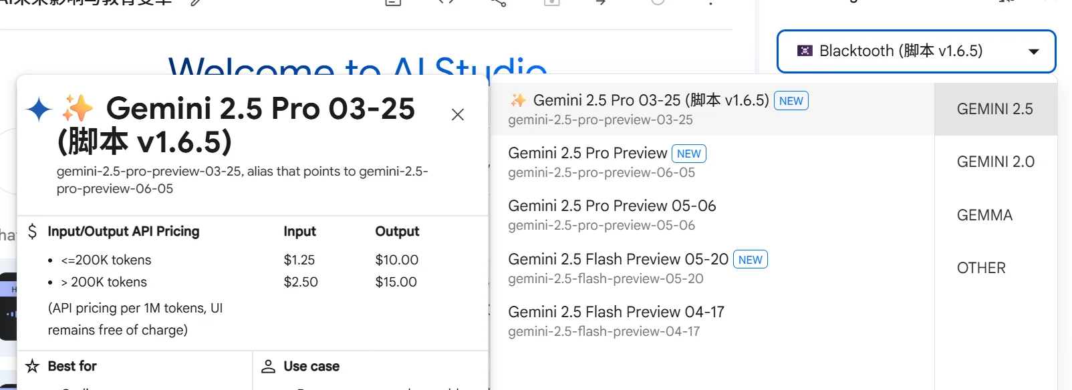The height and width of the screenshot is (390, 1072).
Task: Click the yellow sparkles emoji beside the card title
Action: 78,108
